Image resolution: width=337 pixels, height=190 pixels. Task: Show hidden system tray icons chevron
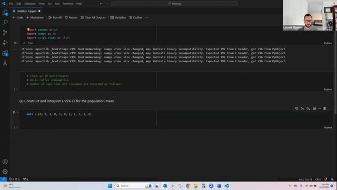[290, 186]
